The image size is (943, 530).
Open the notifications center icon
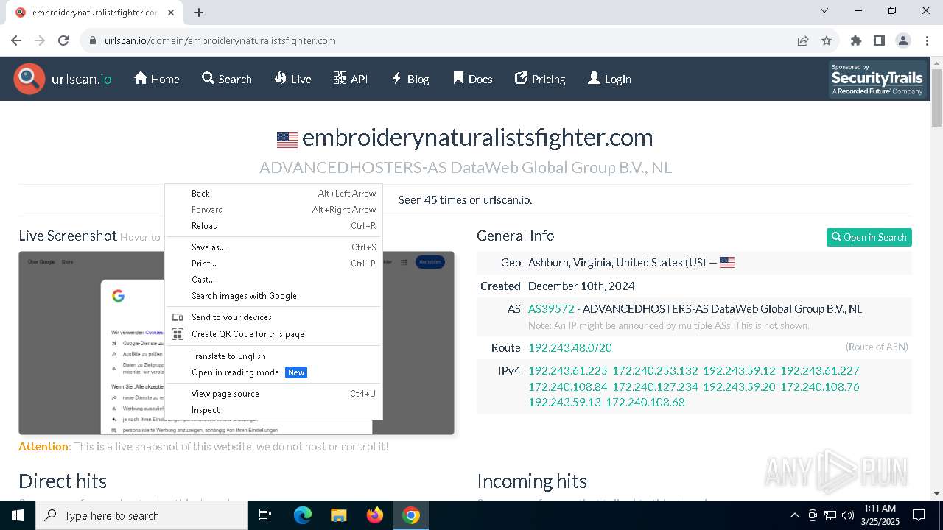[919, 515]
